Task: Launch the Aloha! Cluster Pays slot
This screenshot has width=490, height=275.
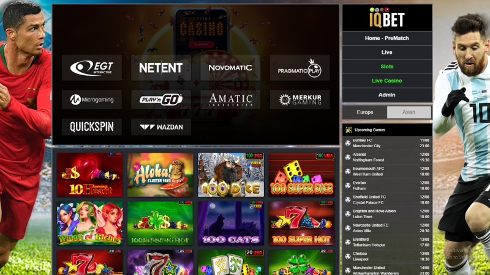Action: coord(160,175)
